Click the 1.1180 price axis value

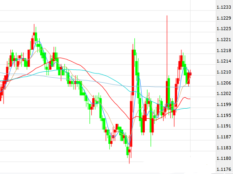pos(224,158)
